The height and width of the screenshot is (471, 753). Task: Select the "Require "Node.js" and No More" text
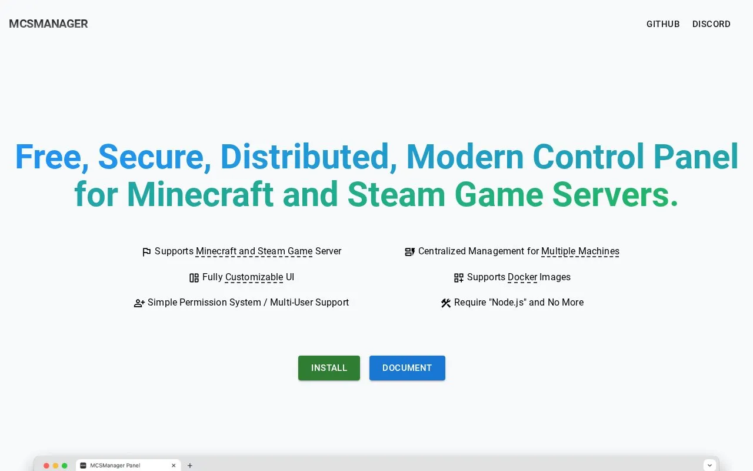(x=519, y=303)
